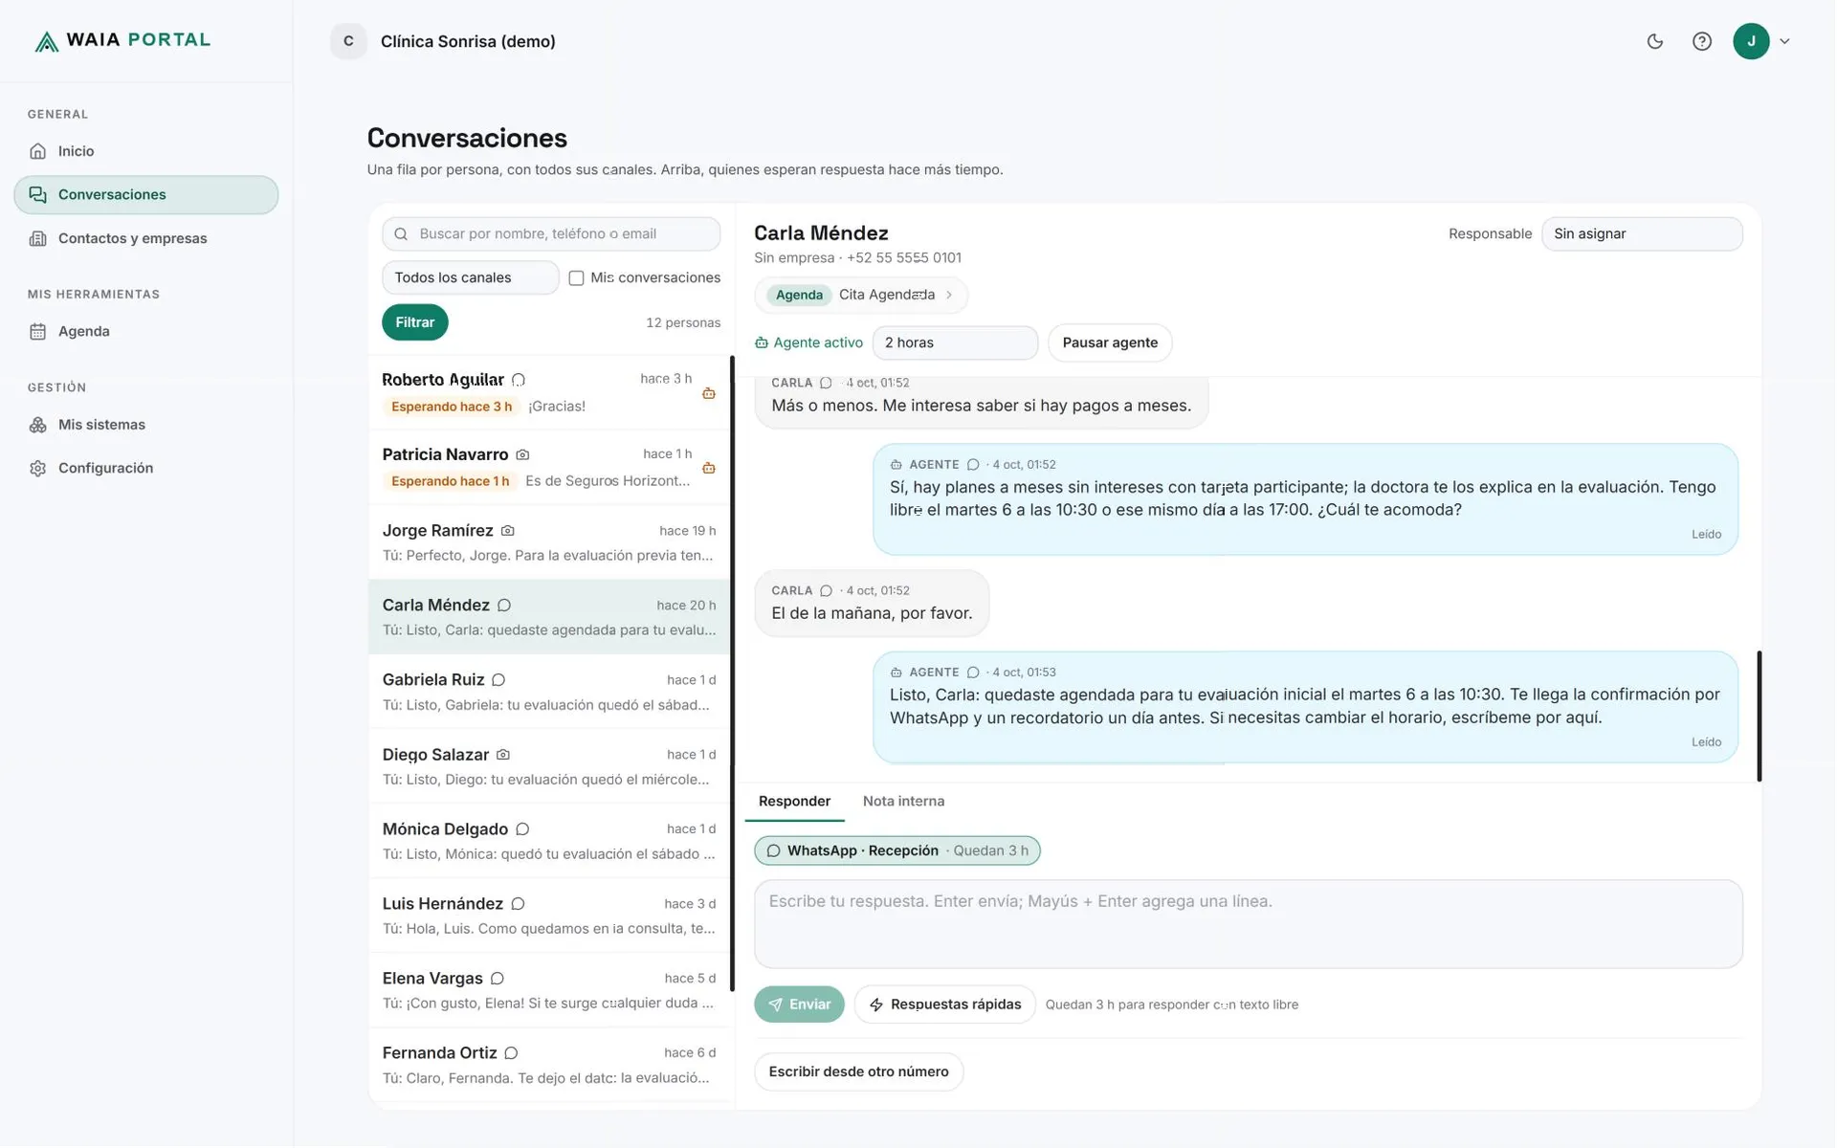
Task: Click the Filtrar button
Action: point(414,322)
